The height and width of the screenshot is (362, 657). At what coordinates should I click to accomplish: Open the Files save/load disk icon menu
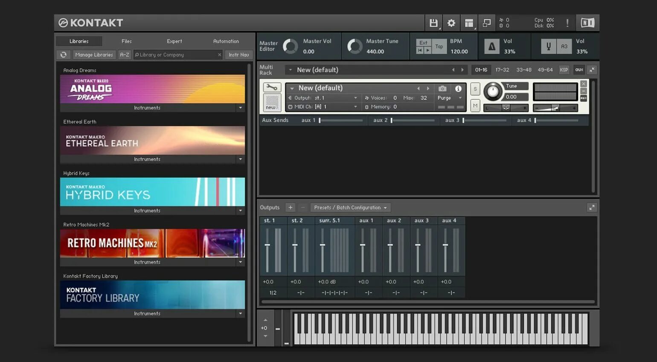coord(433,23)
